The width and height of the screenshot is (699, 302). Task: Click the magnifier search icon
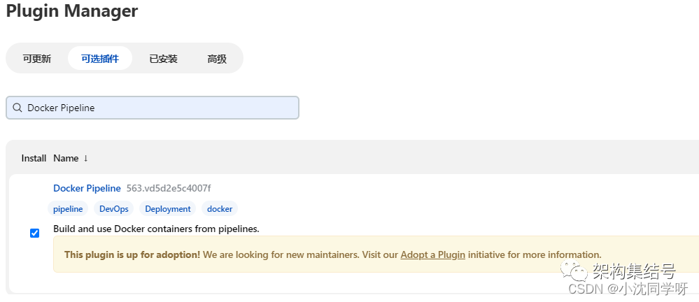coord(17,108)
